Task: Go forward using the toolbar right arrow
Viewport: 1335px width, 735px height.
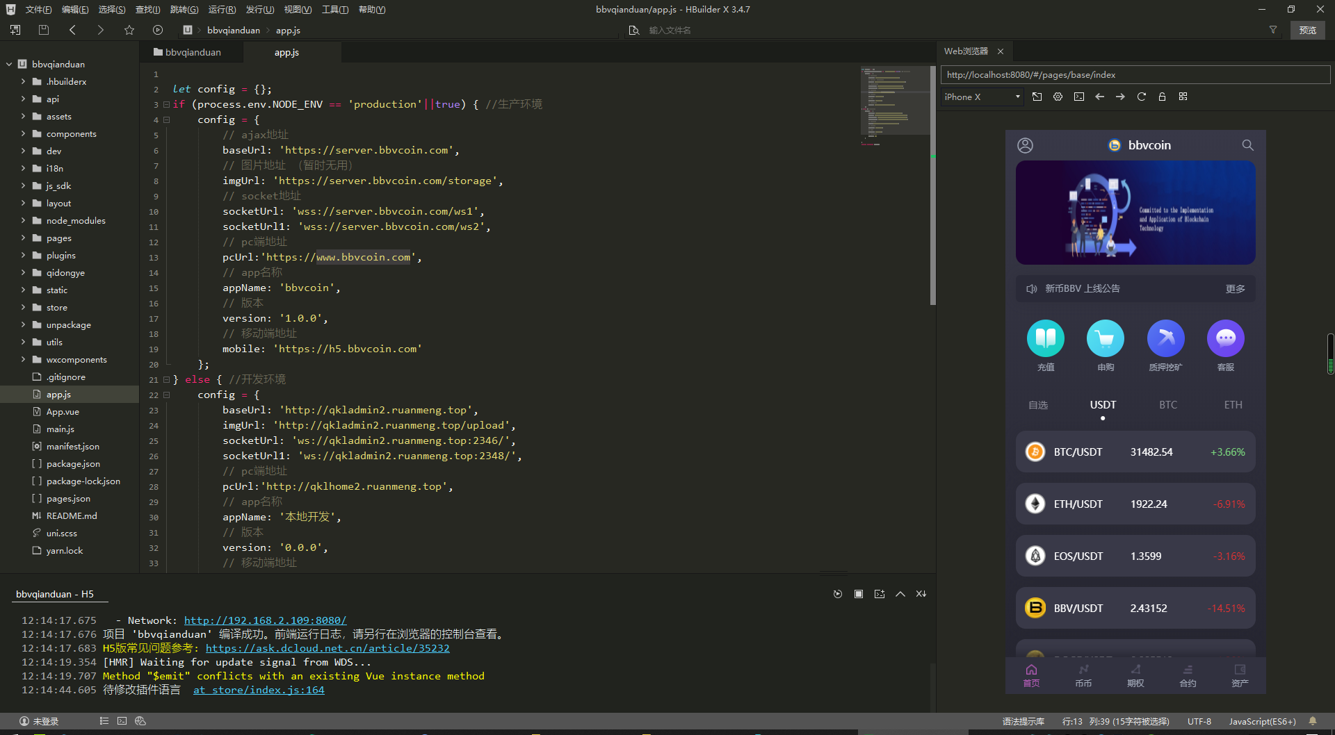Action: pos(101,30)
